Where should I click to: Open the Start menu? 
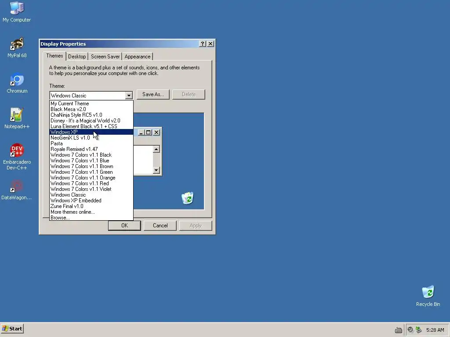click(12, 329)
